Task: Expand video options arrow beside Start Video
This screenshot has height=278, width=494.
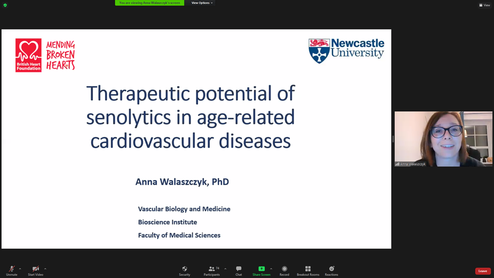Action: (45, 269)
